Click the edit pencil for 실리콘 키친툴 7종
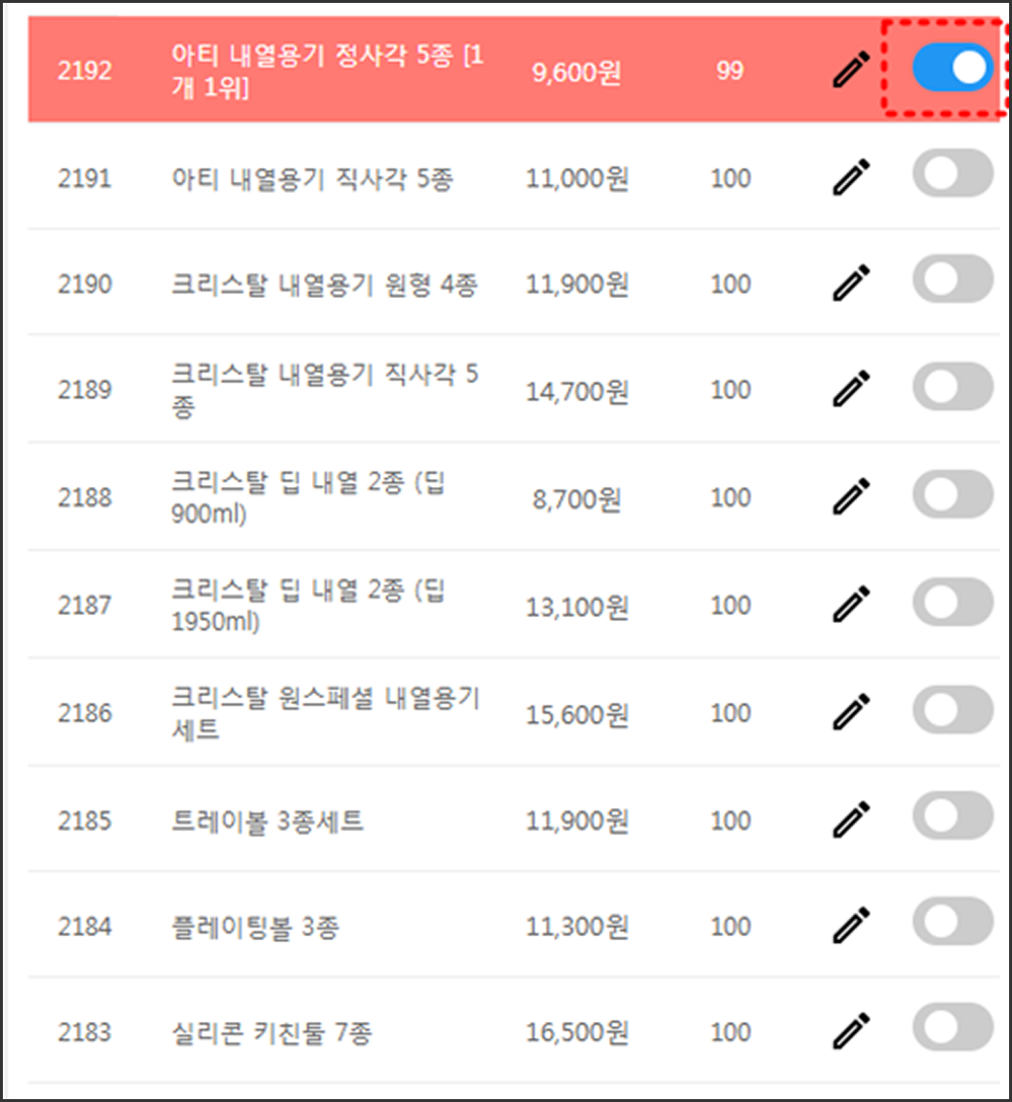1012x1102 pixels. [x=851, y=1032]
